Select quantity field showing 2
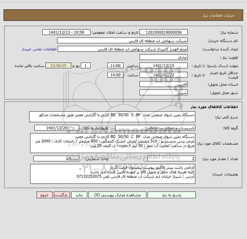Screen dimensions: 247x239 (x=171, y=158)
